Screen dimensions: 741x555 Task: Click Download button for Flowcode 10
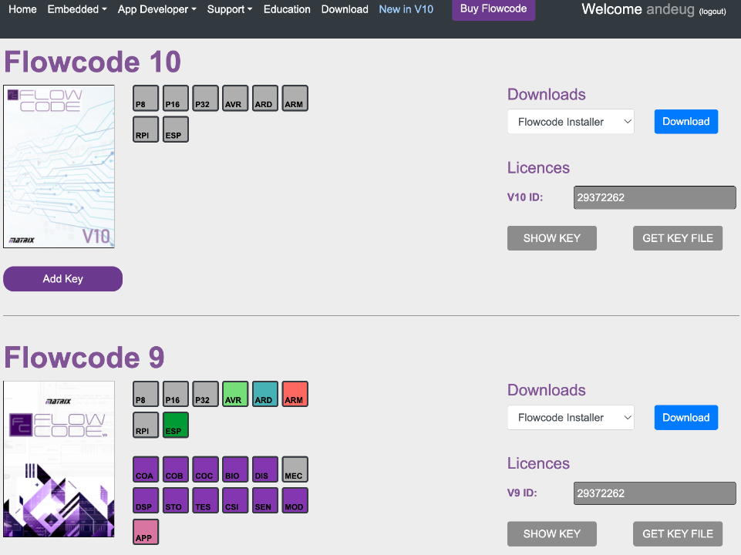(685, 122)
